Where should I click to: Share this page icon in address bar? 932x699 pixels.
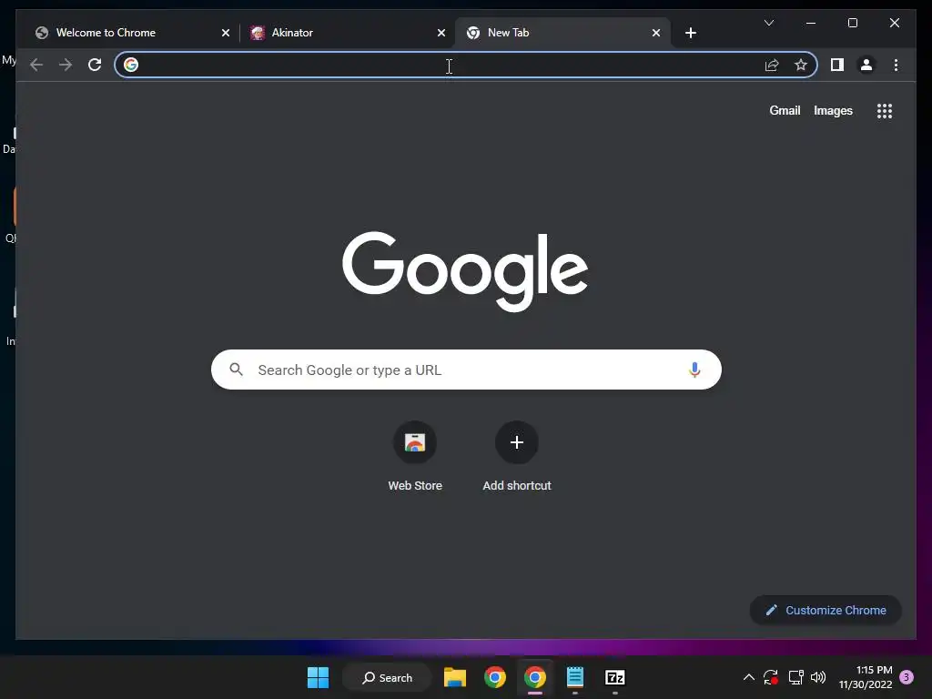(x=772, y=65)
